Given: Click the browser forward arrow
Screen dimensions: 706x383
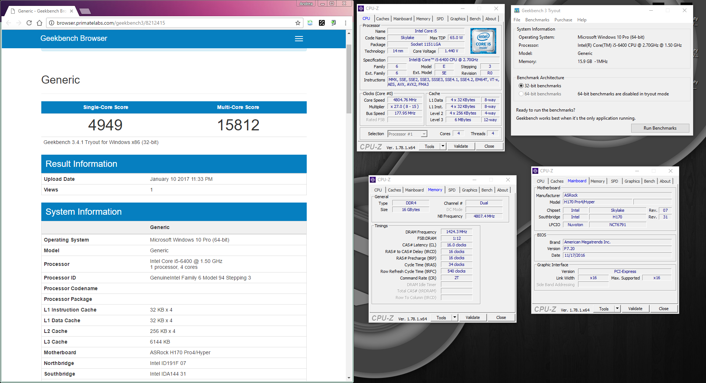Looking at the screenshot, I should pyautogui.click(x=19, y=23).
